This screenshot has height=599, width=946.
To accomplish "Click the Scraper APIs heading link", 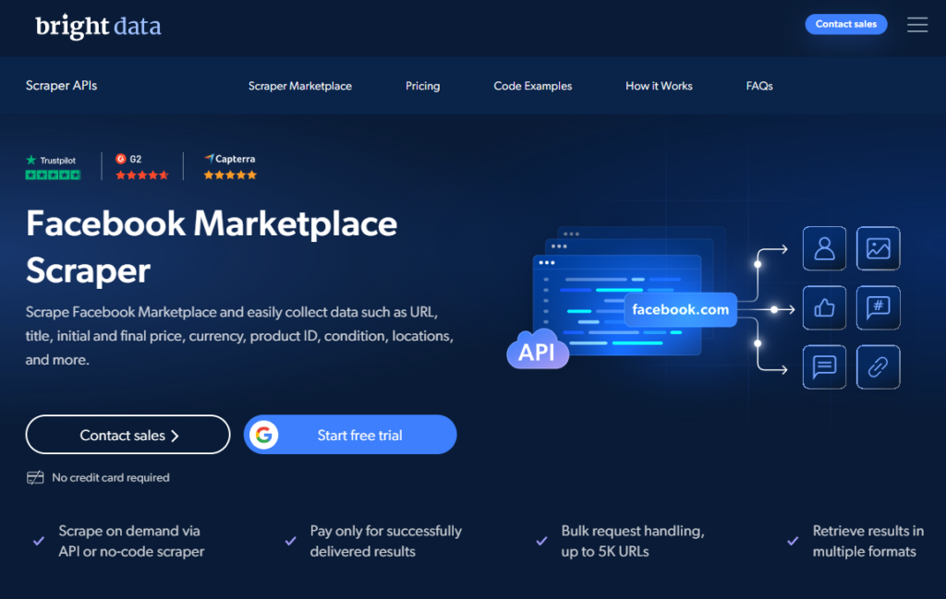I will 61,86.
